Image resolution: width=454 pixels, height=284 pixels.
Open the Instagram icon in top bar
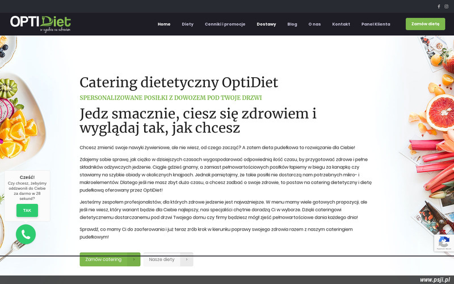click(x=447, y=6)
